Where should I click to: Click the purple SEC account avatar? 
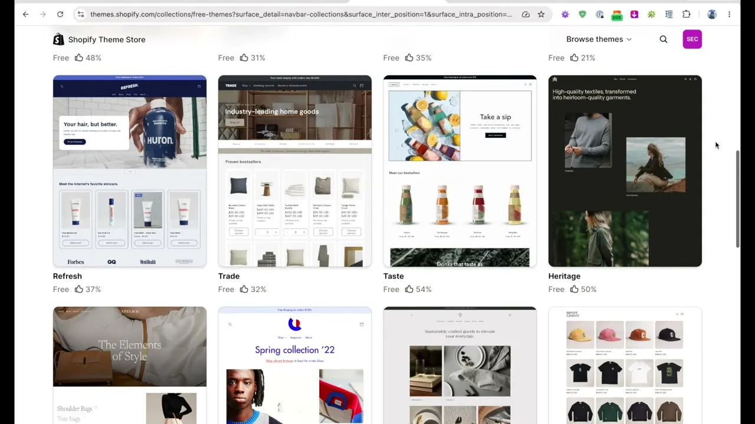point(692,39)
